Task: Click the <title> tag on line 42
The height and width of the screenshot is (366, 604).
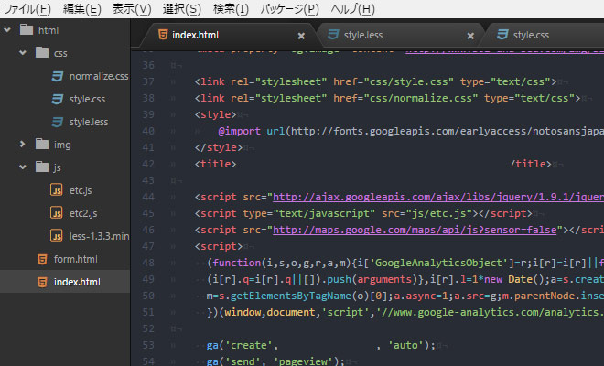Action: 215,164
